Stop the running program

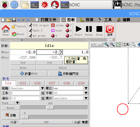[x=99, y=31]
